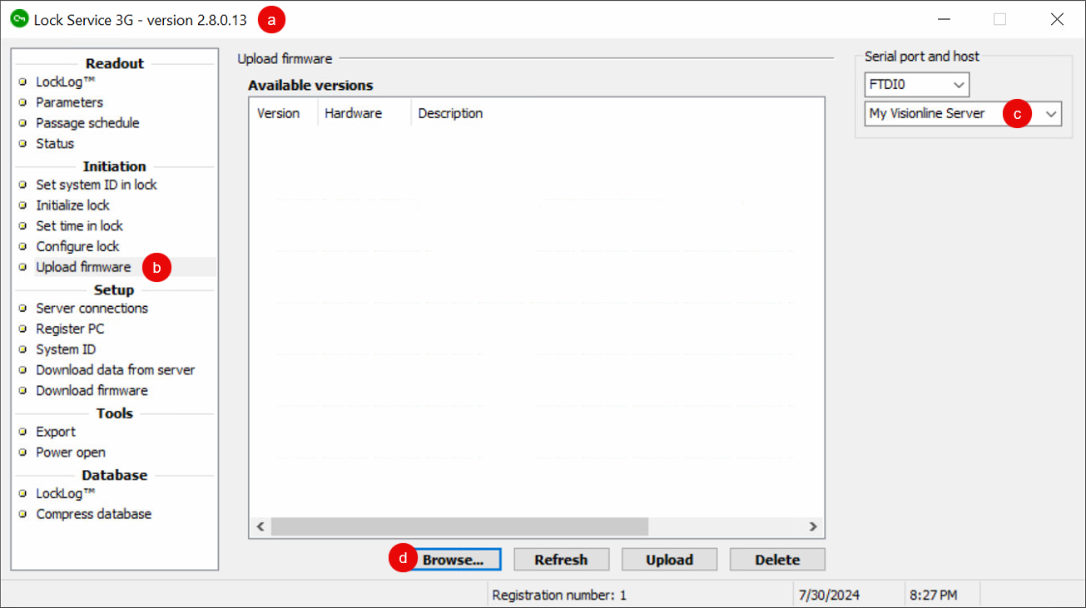Click the Registration number: 1 status text
1086x608 pixels.
tap(559, 596)
